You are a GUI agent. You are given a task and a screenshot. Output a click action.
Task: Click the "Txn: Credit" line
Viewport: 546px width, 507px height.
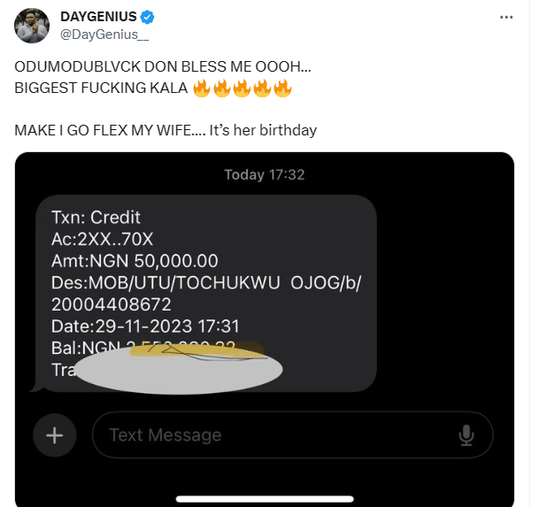pos(96,217)
